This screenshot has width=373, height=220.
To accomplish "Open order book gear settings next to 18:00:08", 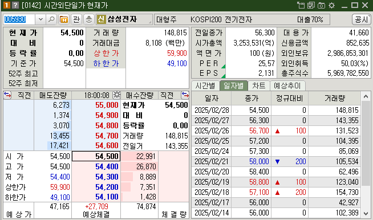I will [116, 95].
